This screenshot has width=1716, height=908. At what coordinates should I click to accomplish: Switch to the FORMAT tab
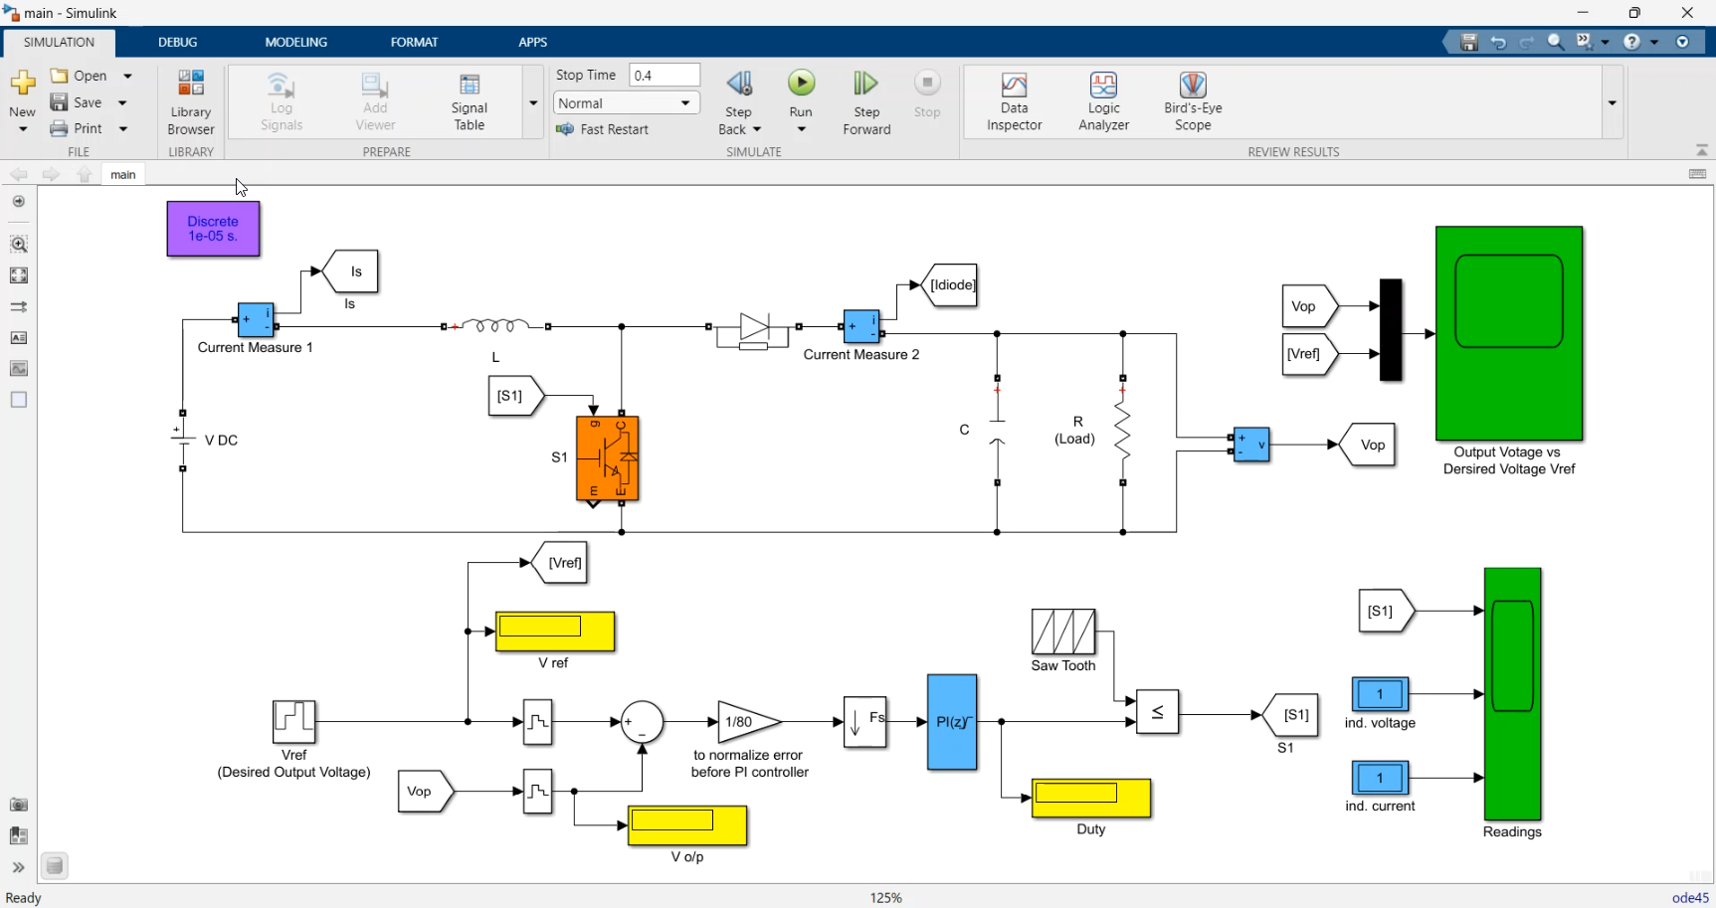[415, 42]
